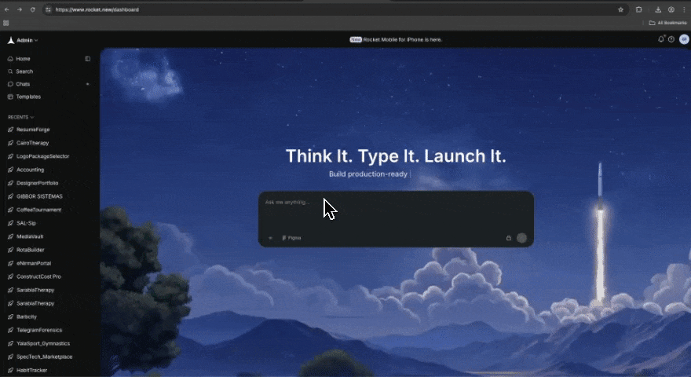The height and width of the screenshot is (377, 691).
Task: Open the apps grid icon in bookmarks bar
Action: (x=6, y=23)
